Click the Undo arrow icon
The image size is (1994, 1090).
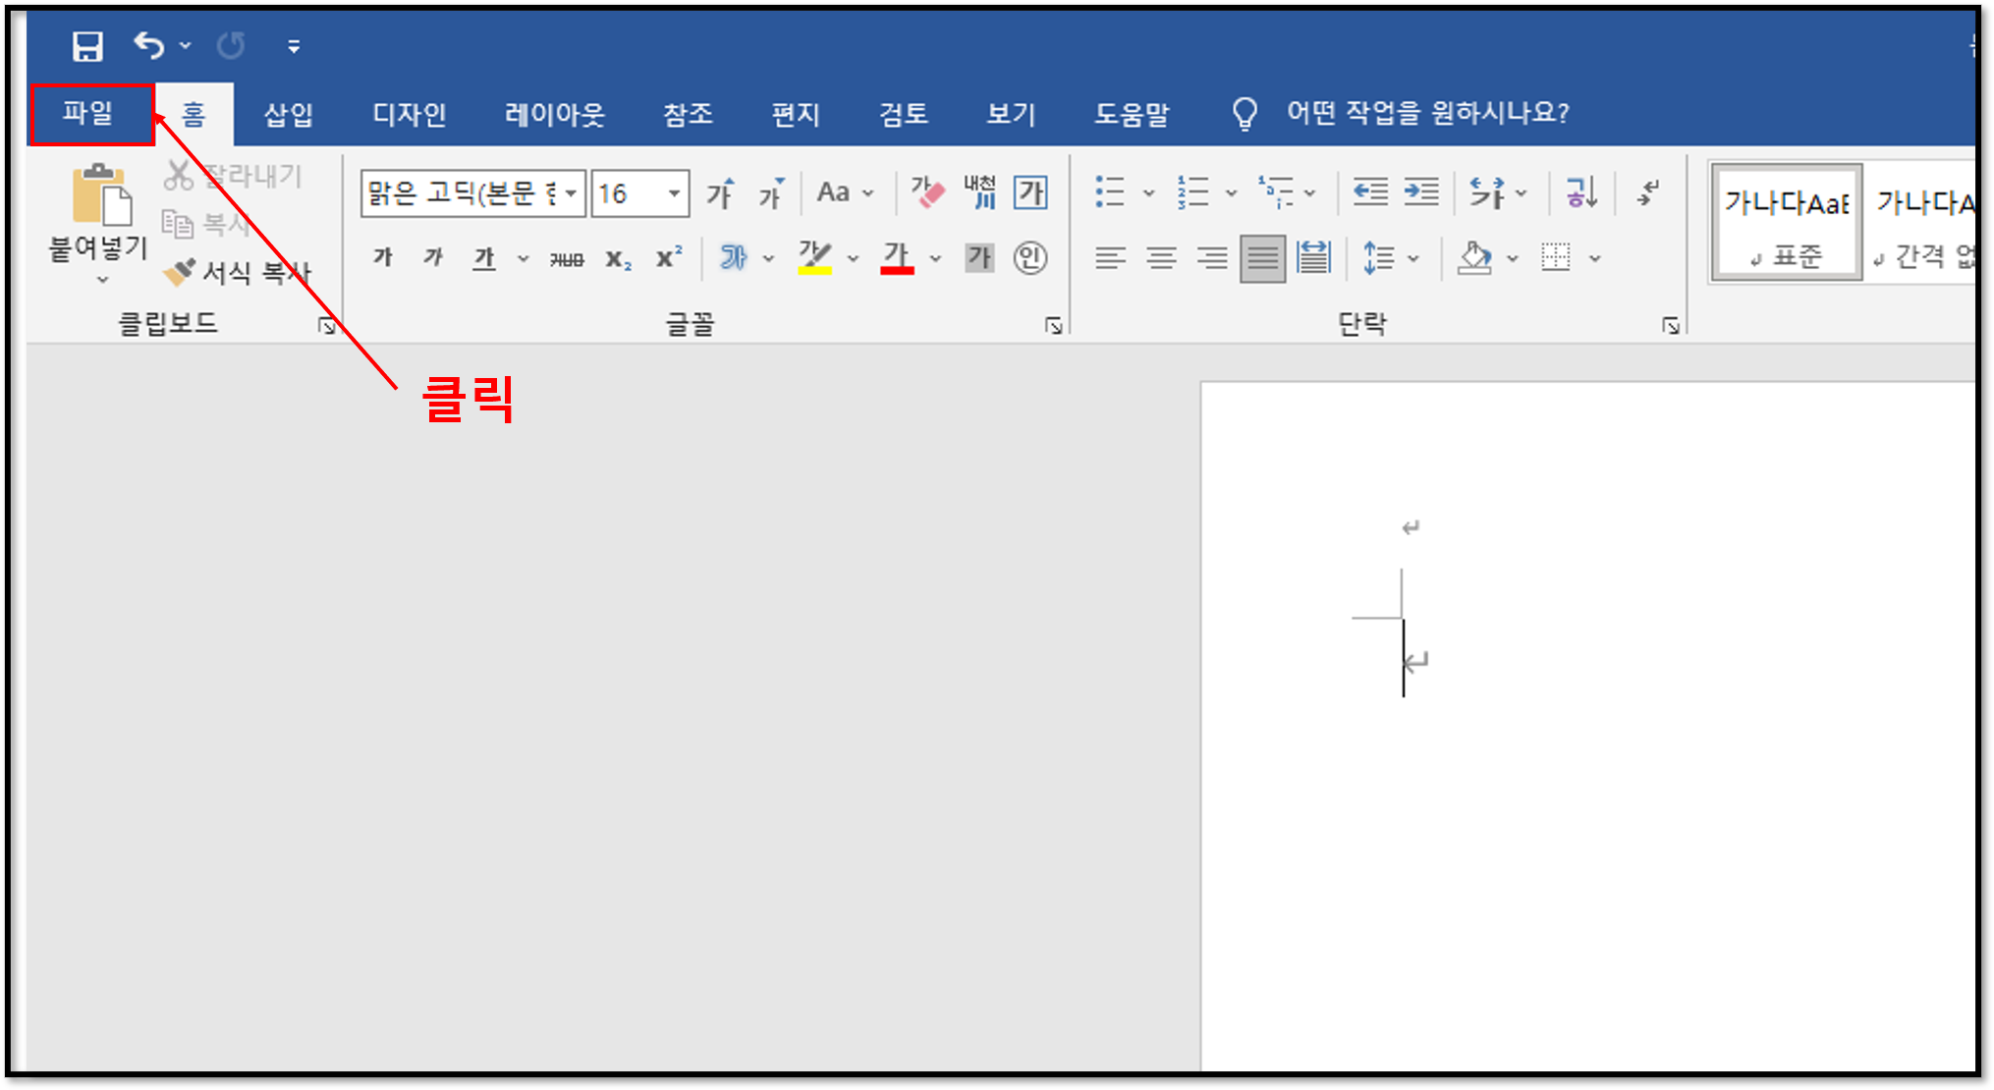coord(149,45)
